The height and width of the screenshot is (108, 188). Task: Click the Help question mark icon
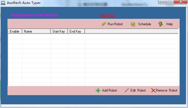tap(160, 24)
